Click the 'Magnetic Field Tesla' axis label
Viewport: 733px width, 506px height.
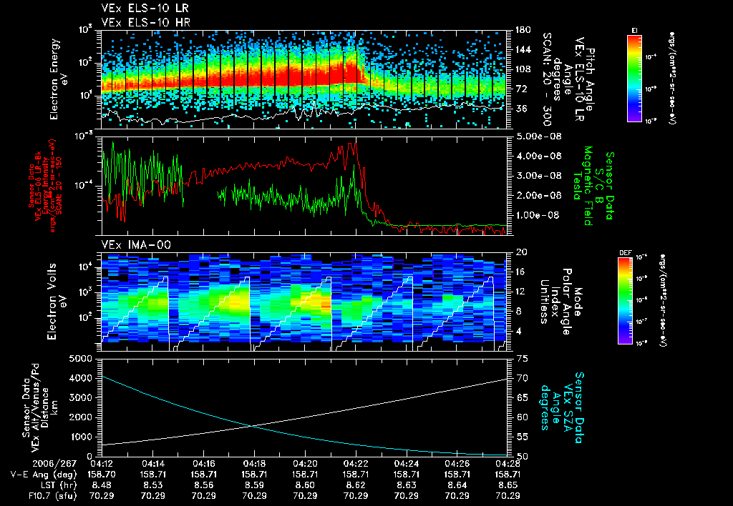pos(583,185)
